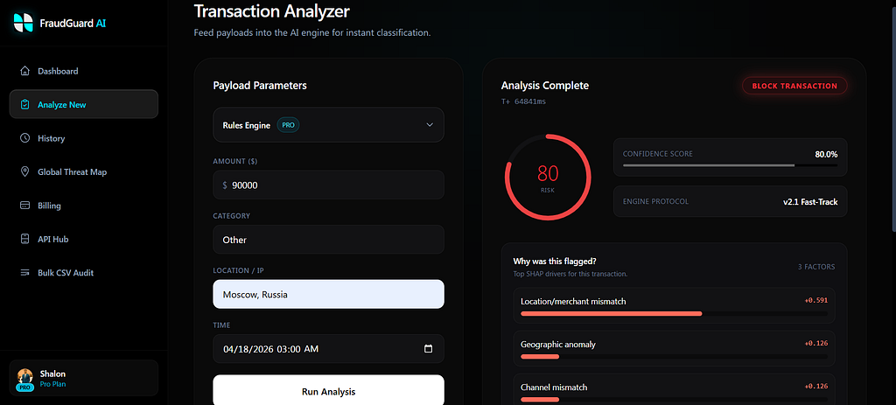Click the circular 80 risk gauge
This screenshot has height=405, width=896.
pos(548,177)
